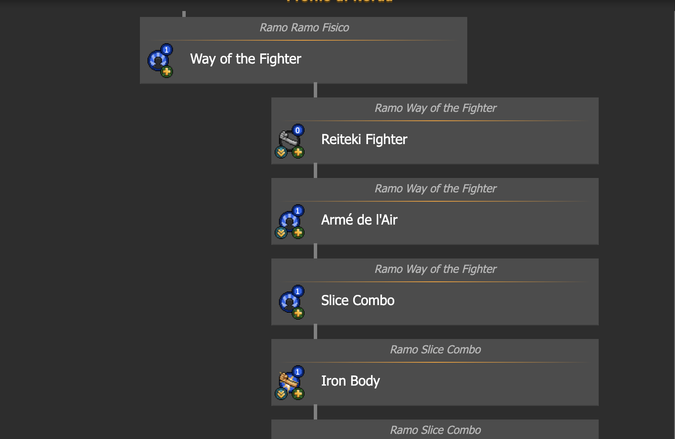Click the Ramo Ramo Fisico branch header
This screenshot has height=439, width=675.
click(x=304, y=28)
